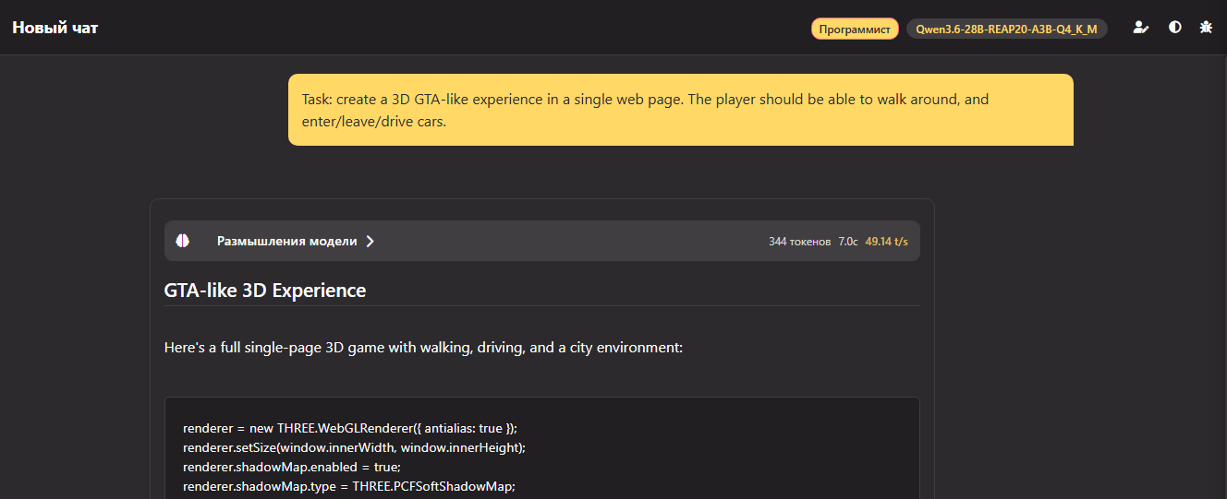This screenshot has width=1227, height=499.
Task: Open the user edit profile icon
Action: click(x=1140, y=28)
